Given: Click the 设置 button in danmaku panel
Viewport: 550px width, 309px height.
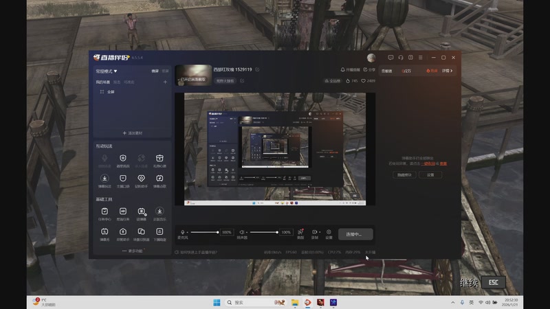Looking at the screenshot, I should [430, 175].
